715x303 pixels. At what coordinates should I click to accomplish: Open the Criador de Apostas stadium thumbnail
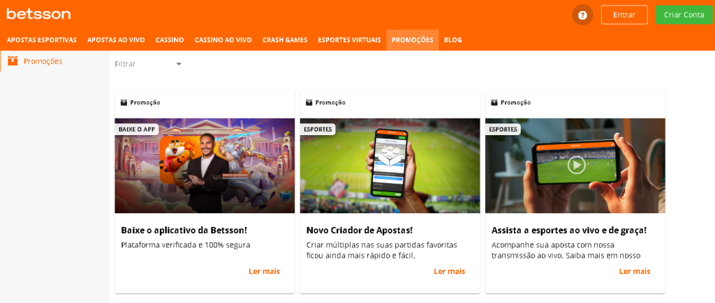point(390,166)
